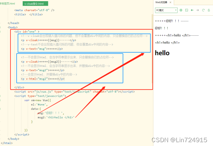Screen dimensions: 213x146
Task: Click the '+++++<h1>hello </h1>------' preview line
Action: click(x=177, y=35)
